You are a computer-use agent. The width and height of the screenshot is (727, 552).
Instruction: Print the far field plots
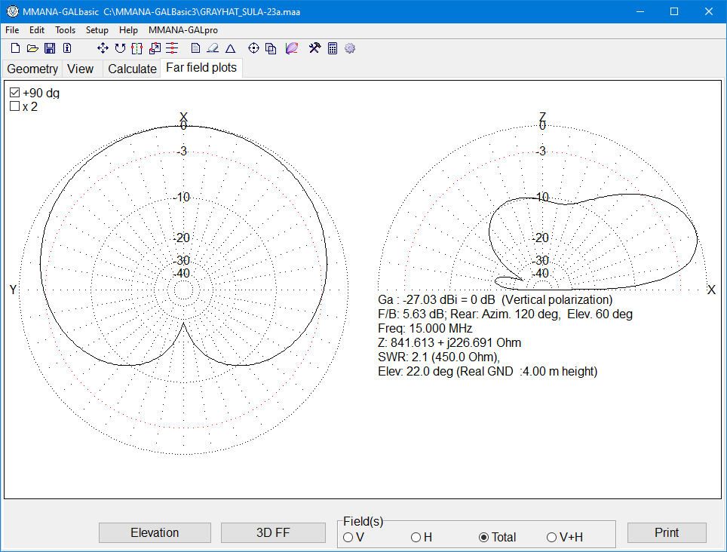pyautogui.click(x=667, y=532)
